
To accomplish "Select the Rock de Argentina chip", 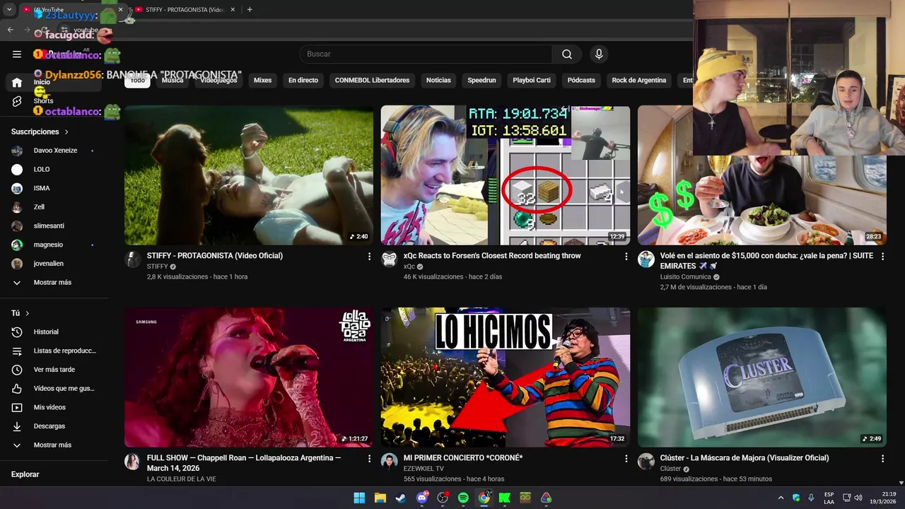I will [x=639, y=81].
